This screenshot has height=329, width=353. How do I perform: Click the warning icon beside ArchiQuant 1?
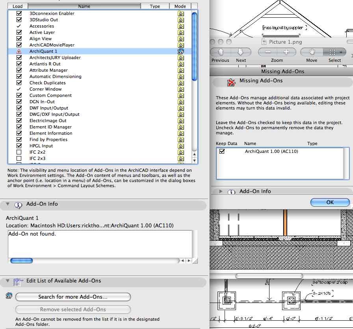coord(19,51)
